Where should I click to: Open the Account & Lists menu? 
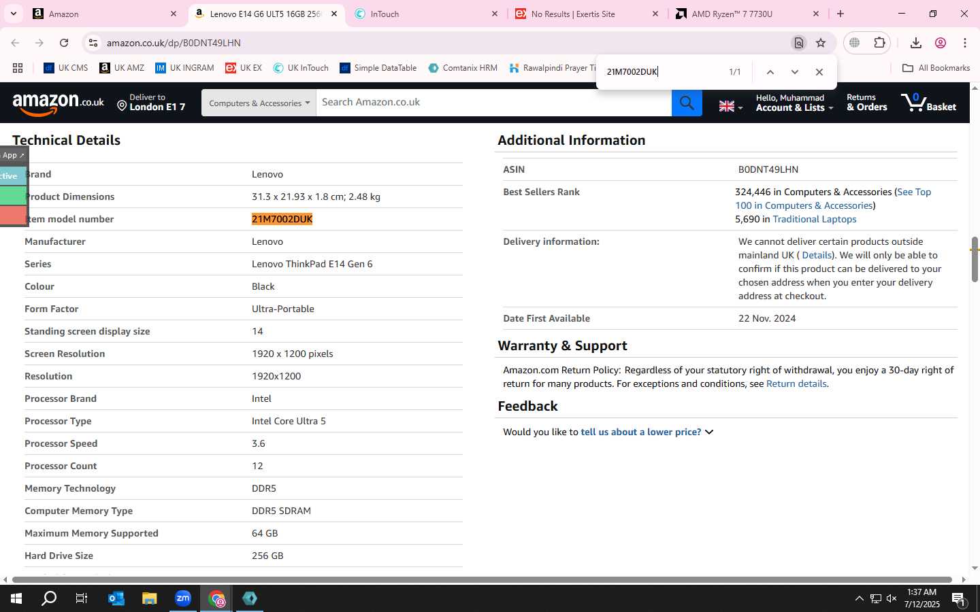[794, 103]
